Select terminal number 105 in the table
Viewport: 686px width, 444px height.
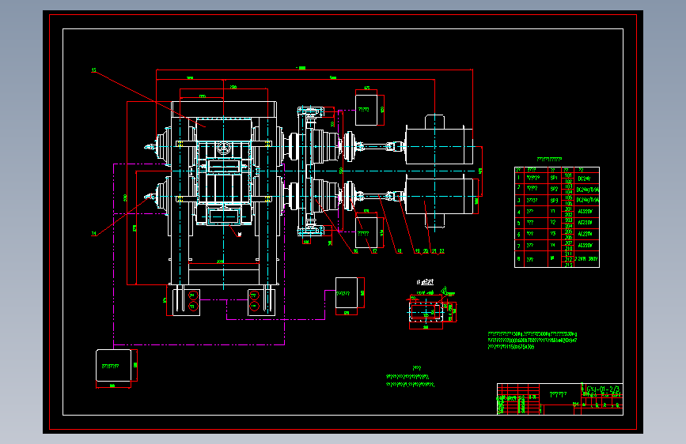point(568,198)
